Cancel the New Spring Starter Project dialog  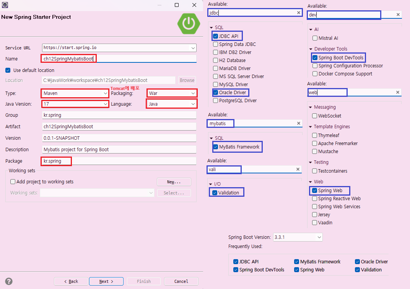pos(181,281)
